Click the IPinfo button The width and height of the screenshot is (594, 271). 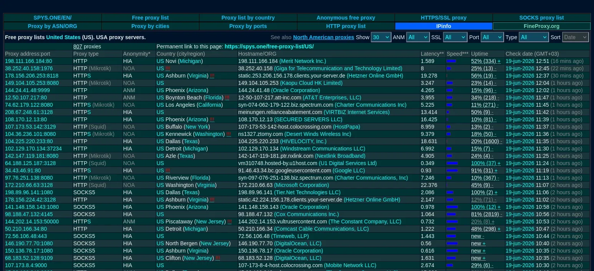[x=444, y=26]
